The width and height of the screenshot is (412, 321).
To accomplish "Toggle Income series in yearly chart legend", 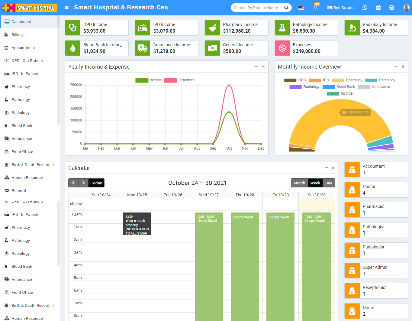I will click(149, 80).
